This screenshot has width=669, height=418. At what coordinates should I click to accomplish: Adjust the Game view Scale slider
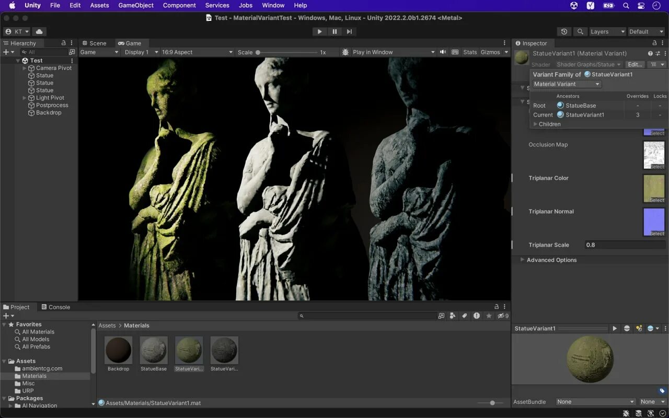pyautogui.click(x=287, y=52)
